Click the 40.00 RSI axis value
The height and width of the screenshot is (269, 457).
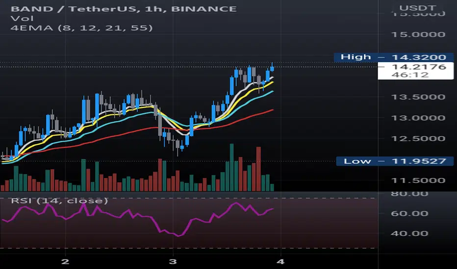click(x=409, y=233)
